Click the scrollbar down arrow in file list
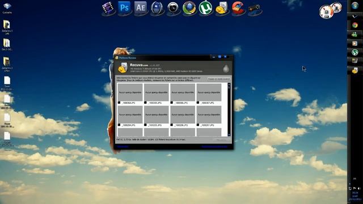The height and width of the screenshot is (204, 363). click(x=229, y=135)
